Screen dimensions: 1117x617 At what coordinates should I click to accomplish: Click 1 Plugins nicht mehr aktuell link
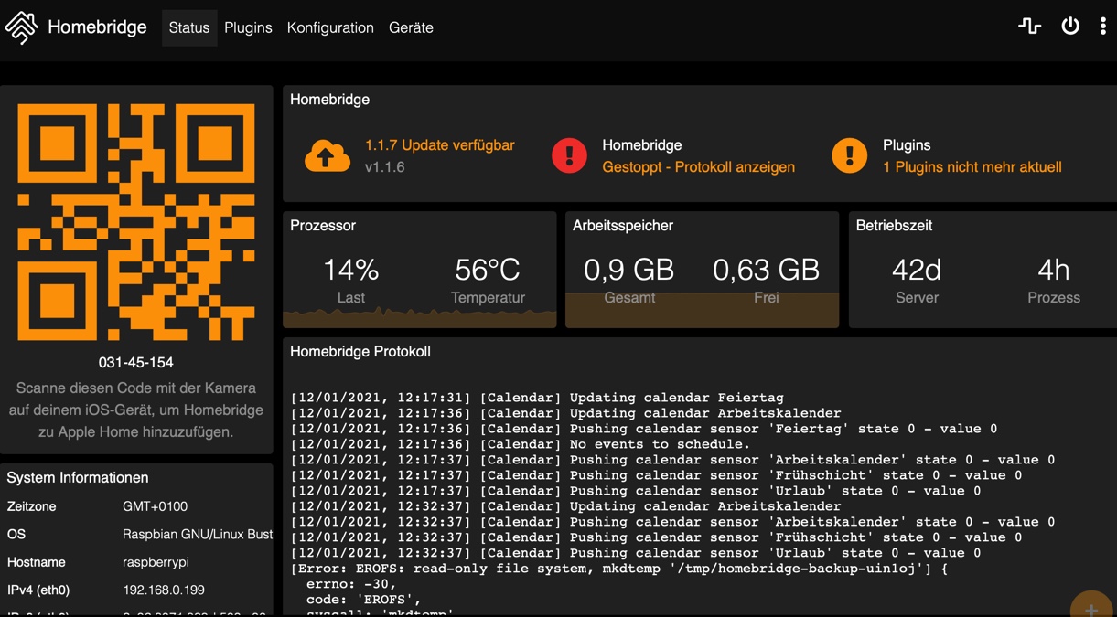(972, 167)
